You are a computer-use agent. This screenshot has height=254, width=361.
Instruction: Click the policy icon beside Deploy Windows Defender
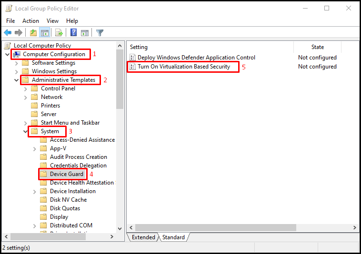pyautogui.click(x=132, y=58)
